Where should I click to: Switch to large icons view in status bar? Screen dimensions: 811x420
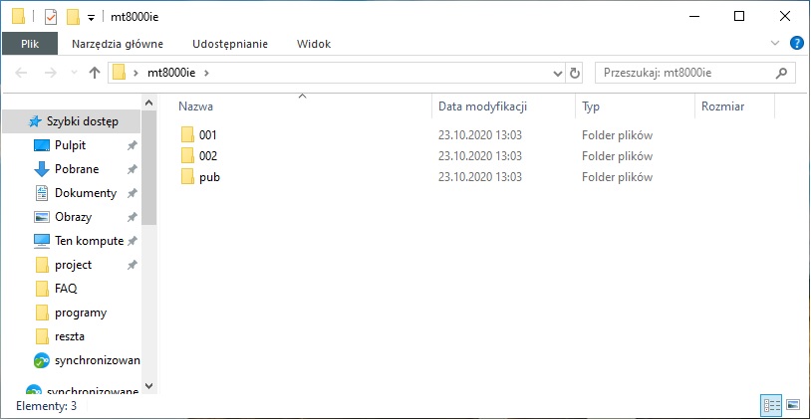[x=793, y=405]
